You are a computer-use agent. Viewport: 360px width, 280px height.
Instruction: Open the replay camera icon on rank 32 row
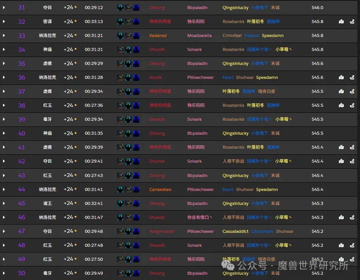click(342, 22)
